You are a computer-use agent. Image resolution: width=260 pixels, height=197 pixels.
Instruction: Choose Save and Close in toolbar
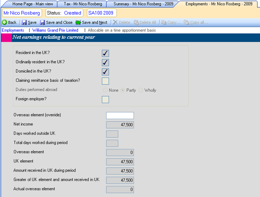pyautogui.click(x=59, y=22)
